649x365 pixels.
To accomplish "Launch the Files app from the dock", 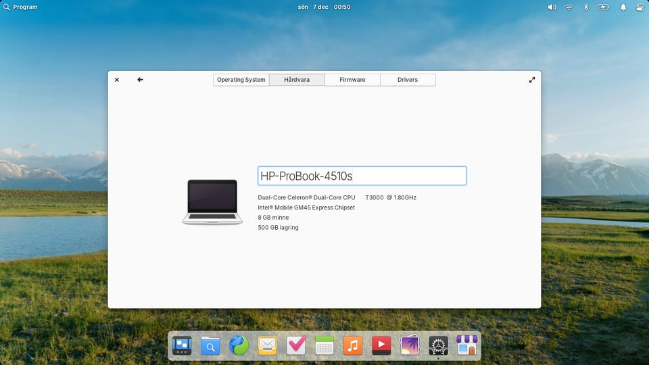I will coord(210,345).
